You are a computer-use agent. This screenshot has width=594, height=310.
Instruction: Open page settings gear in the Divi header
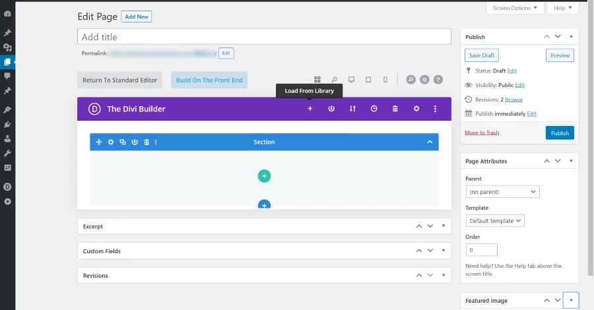416,109
